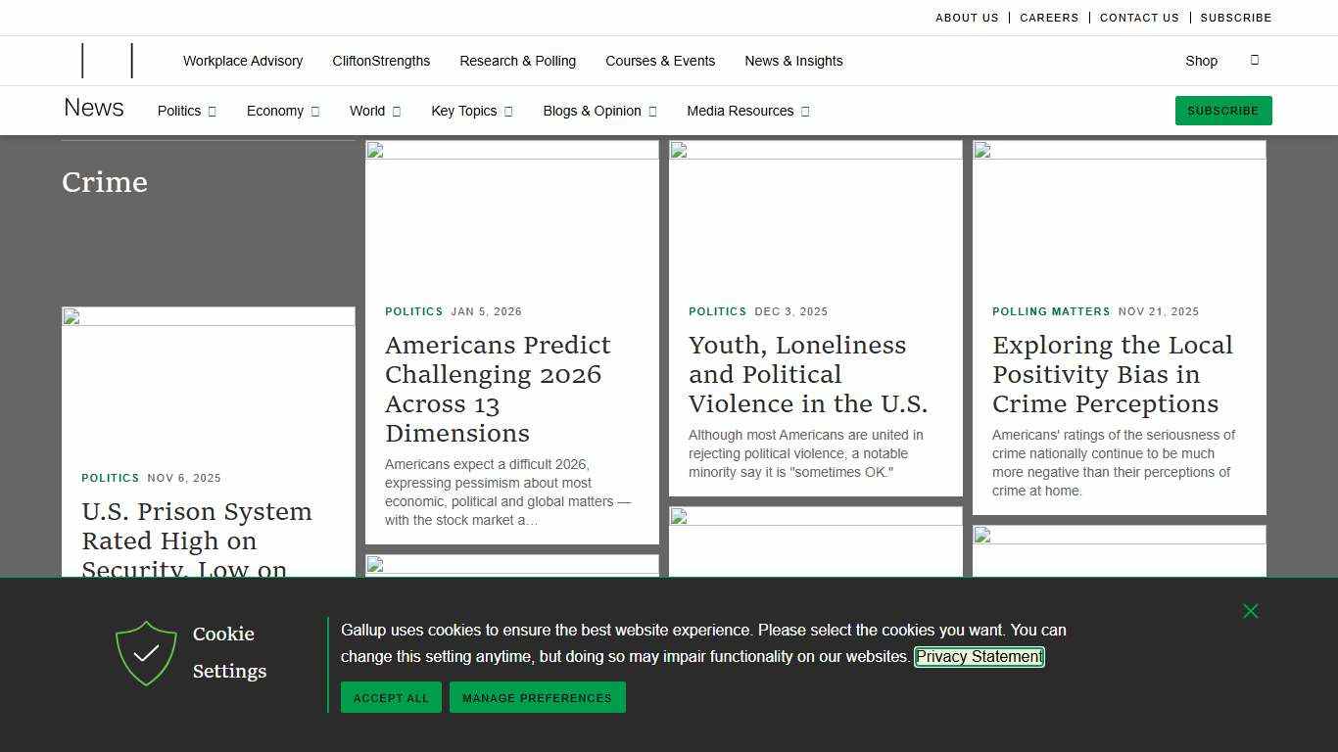Expand the Media Resources dropdown

point(747,111)
